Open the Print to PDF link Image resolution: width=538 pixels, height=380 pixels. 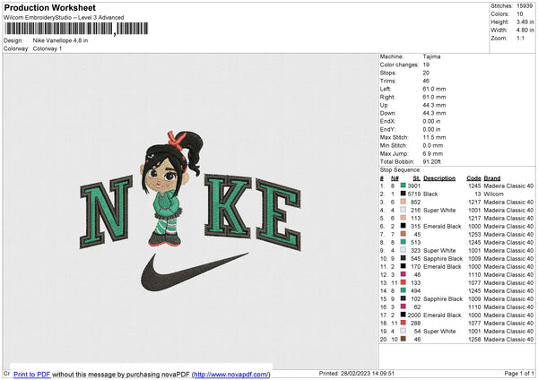coord(31,374)
